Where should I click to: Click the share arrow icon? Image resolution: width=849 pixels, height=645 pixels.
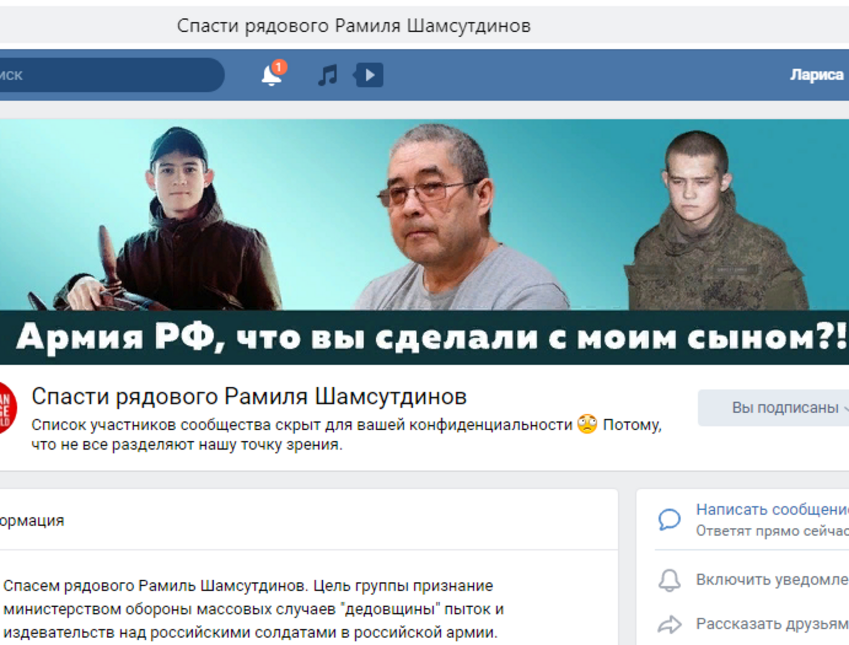[669, 624]
